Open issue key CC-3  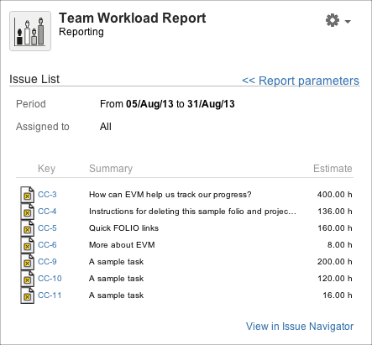click(x=47, y=195)
